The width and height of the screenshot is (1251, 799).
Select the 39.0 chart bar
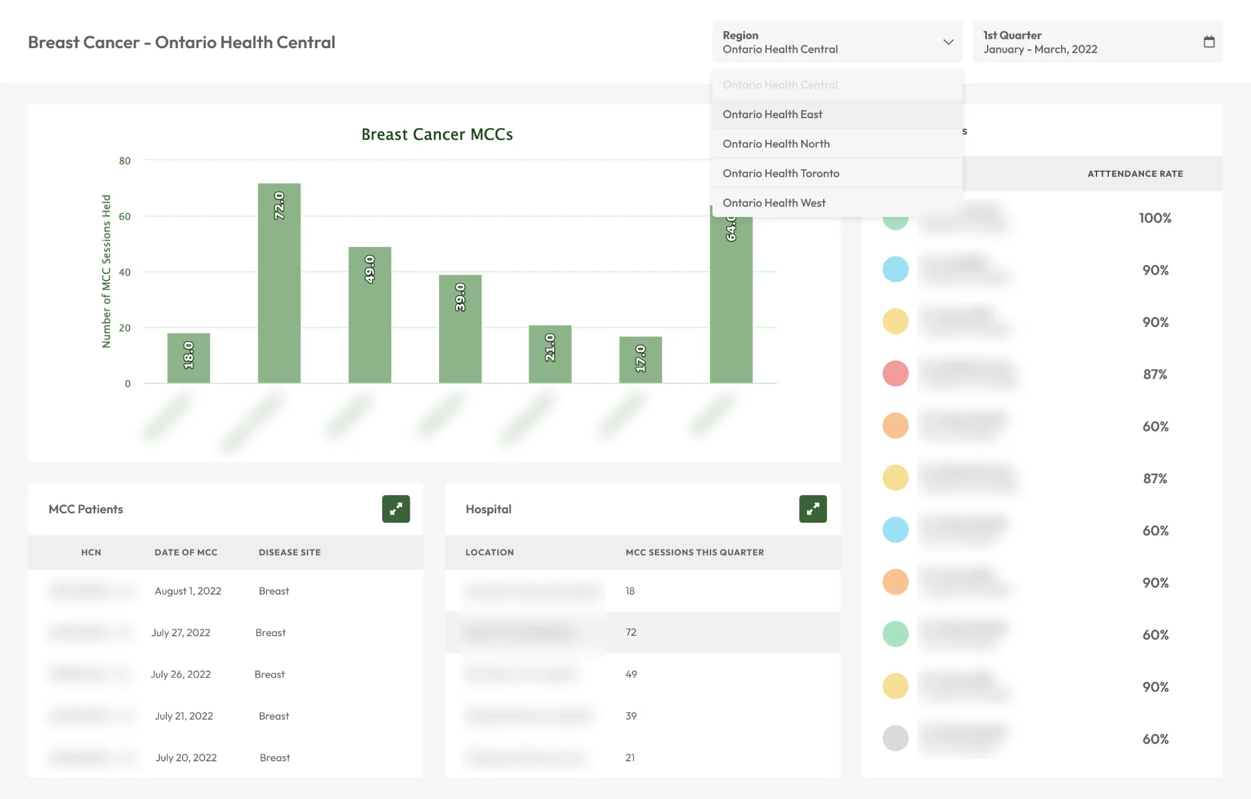460,329
